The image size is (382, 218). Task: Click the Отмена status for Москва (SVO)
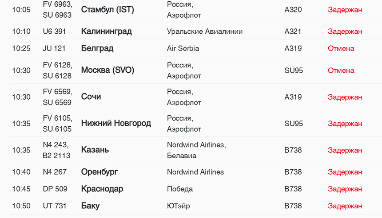click(x=341, y=70)
